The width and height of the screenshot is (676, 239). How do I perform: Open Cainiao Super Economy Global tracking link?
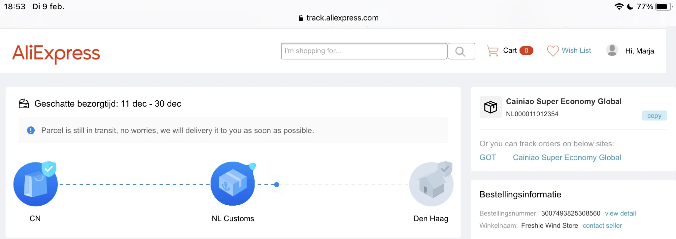point(567,157)
